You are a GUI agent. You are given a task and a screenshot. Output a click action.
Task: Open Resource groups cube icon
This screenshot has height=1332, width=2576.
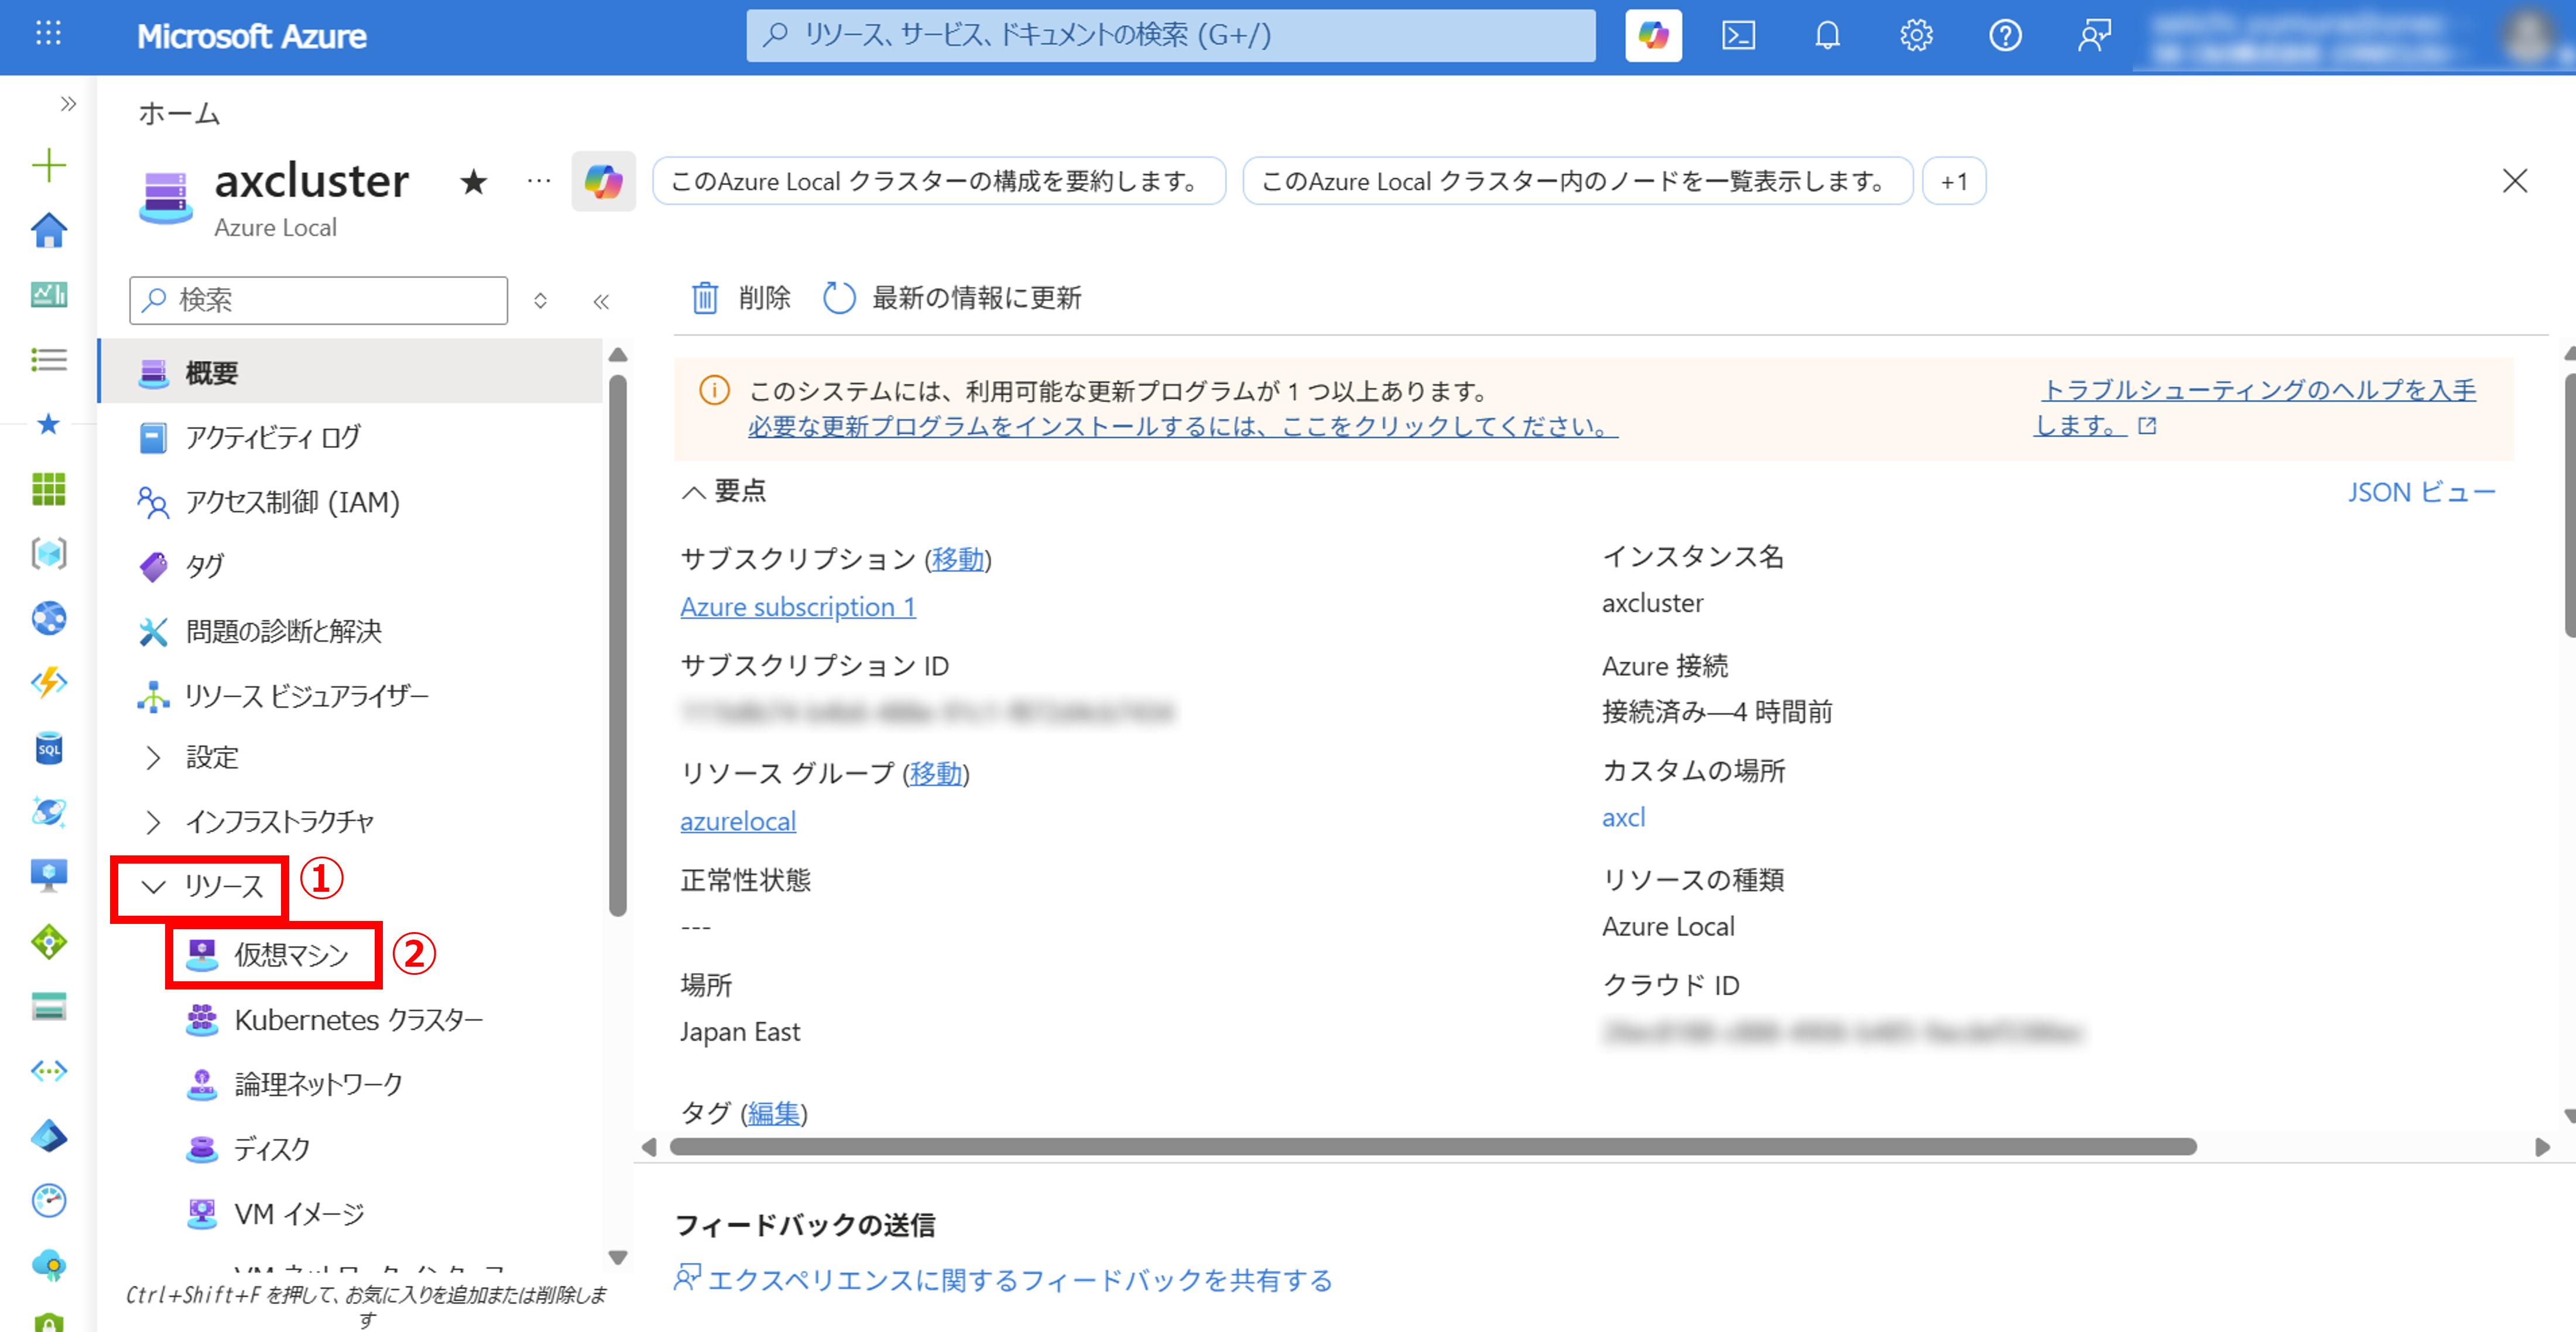[x=49, y=553]
